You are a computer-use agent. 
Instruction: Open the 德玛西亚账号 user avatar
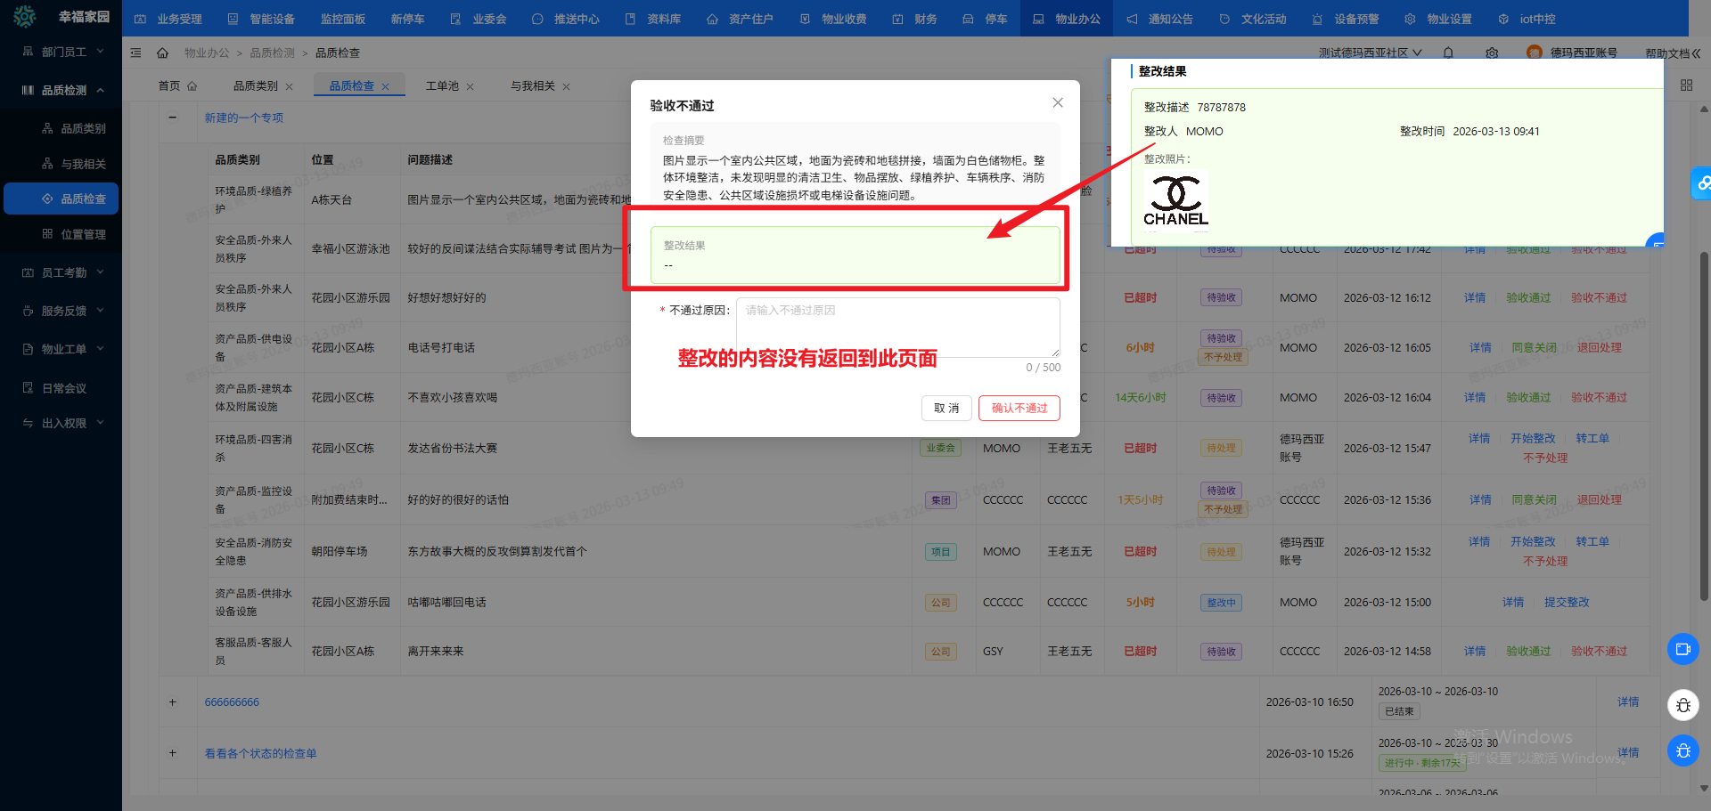pyautogui.click(x=1535, y=53)
